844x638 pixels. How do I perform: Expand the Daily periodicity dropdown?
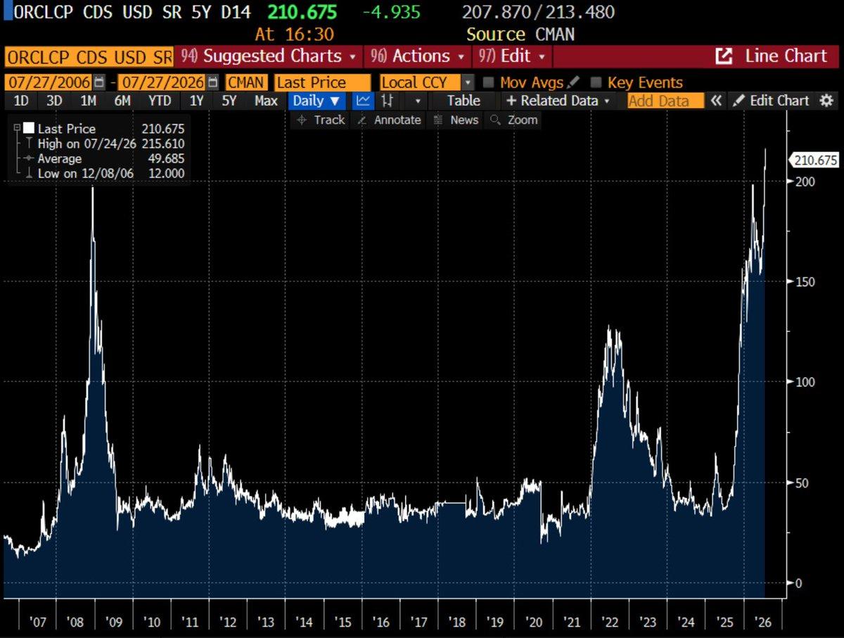click(316, 101)
